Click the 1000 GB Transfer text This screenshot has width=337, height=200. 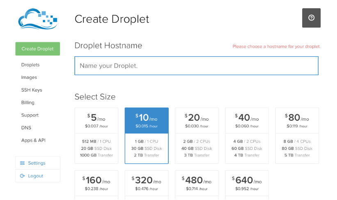(x=96, y=155)
